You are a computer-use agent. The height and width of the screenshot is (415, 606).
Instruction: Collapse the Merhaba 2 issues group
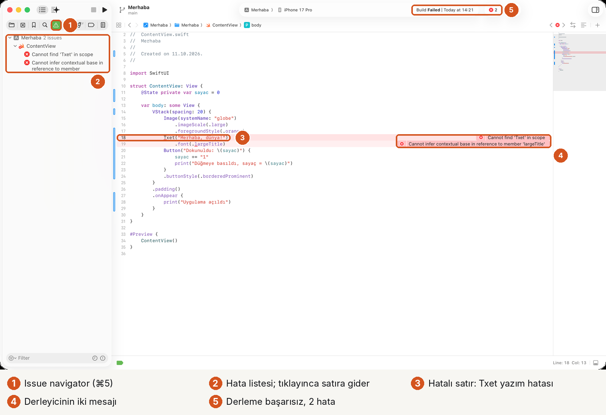click(x=10, y=38)
